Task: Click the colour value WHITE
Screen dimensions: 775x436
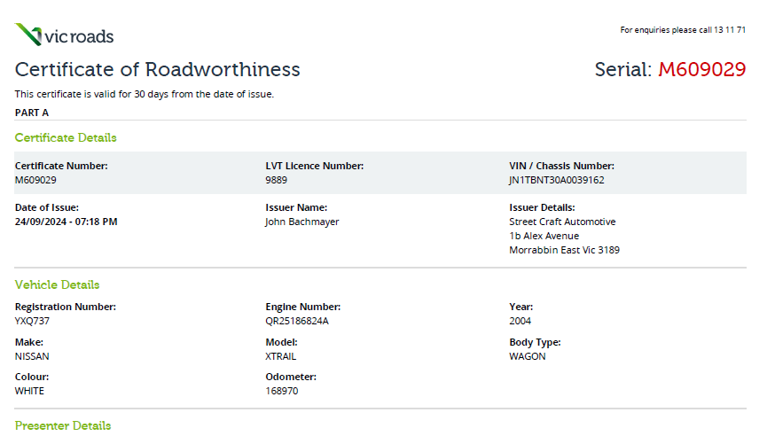Action: [x=29, y=391]
